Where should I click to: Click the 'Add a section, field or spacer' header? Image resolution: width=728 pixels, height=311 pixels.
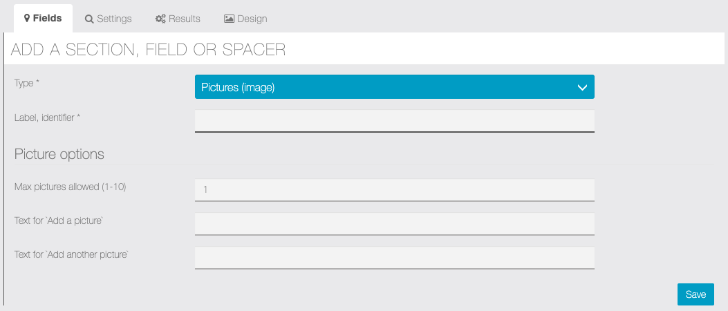tap(148, 49)
